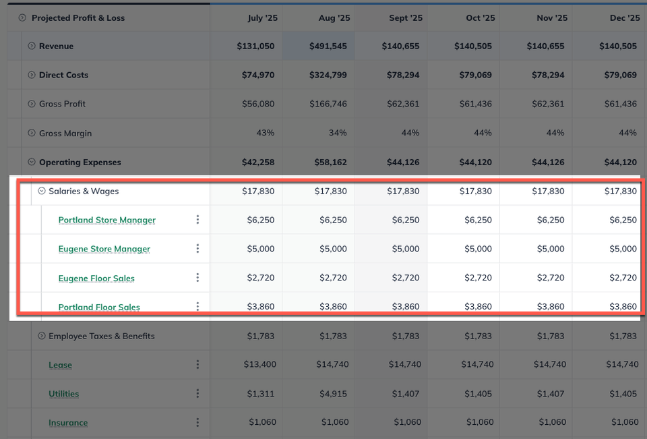
Task: Collapse the Salaries & Wages group
Action: tap(42, 191)
